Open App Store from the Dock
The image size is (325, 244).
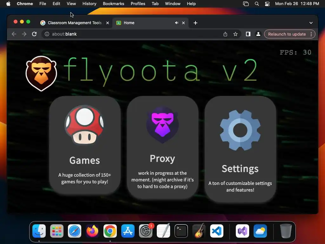point(128,231)
